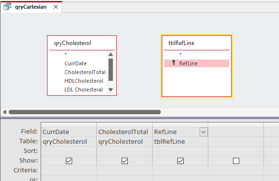
Task: Select the RefLine field in tblRefLine
Action: (x=197, y=63)
